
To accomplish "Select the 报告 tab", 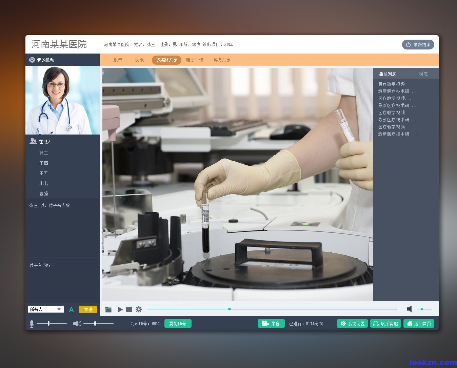I will click(x=118, y=60).
